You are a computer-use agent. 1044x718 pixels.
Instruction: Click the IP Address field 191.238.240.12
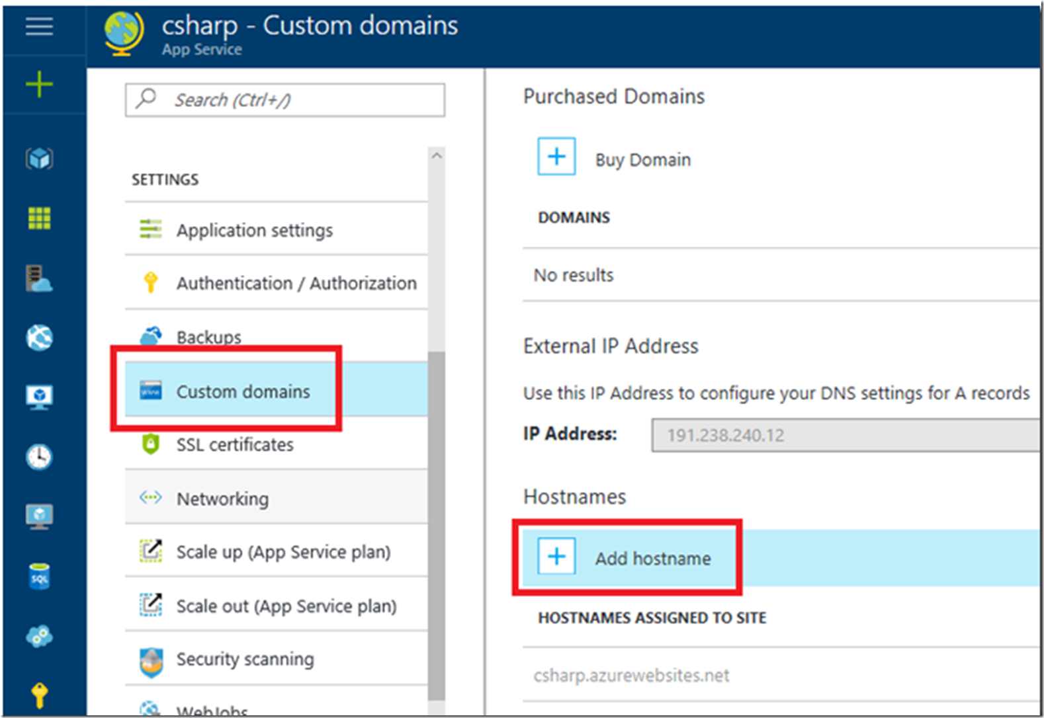pos(845,435)
